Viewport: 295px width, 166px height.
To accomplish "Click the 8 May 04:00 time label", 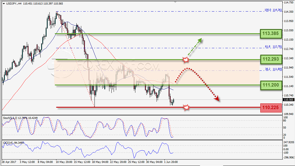I will pos(45,162).
